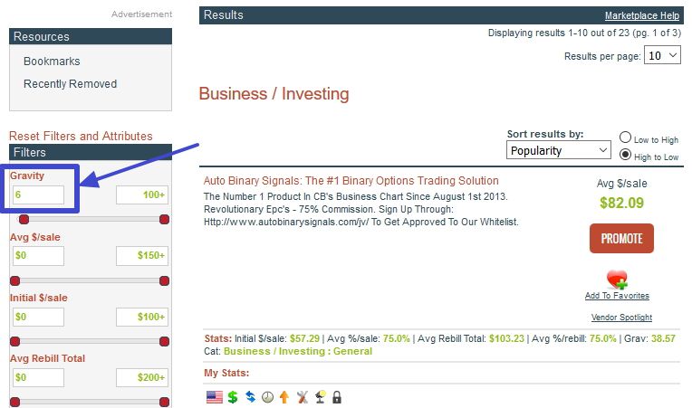Image resolution: width=692 pixels, height=408 pixels.
Task: Click the wrench and screwdriver tools icon
Action: click(303, 397)
